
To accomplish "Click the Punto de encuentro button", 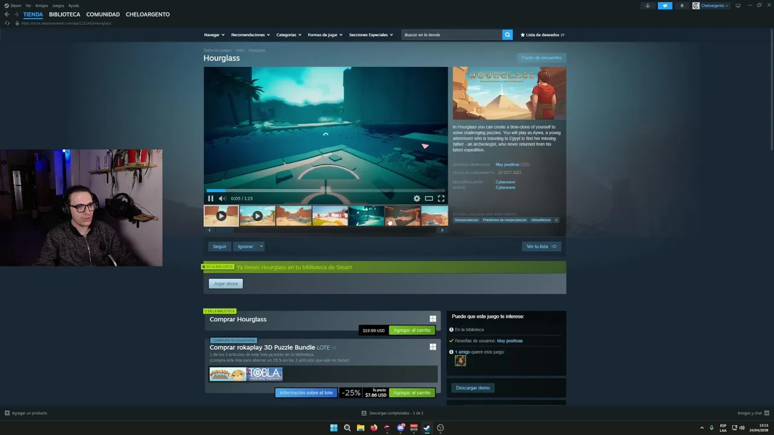I will point(541,57).
